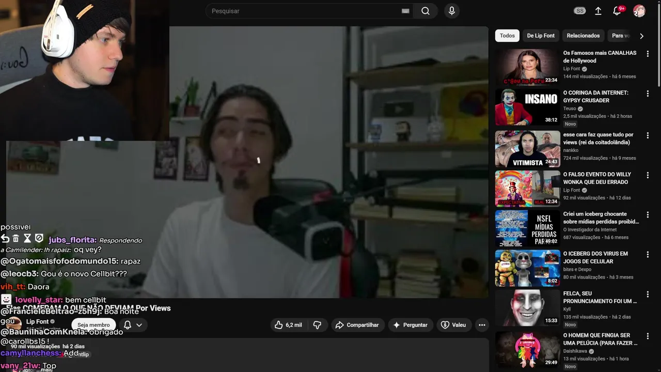The height and width of the screenshot is (372, 661).
Task: Open the Lip Font channel name
Action: [37, 321]
